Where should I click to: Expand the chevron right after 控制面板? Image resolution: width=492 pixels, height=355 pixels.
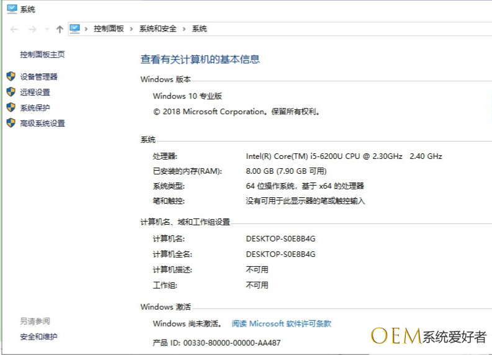pyautogui.click(x=132, y=29)
